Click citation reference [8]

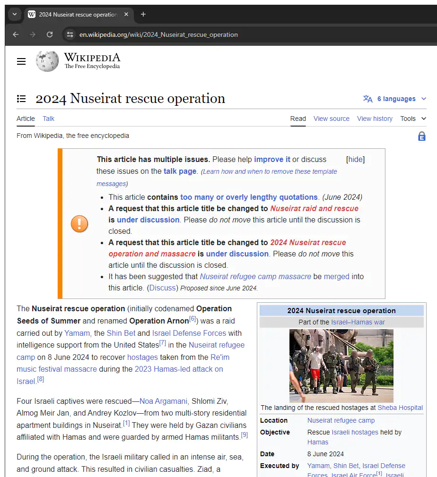[41, 379]
